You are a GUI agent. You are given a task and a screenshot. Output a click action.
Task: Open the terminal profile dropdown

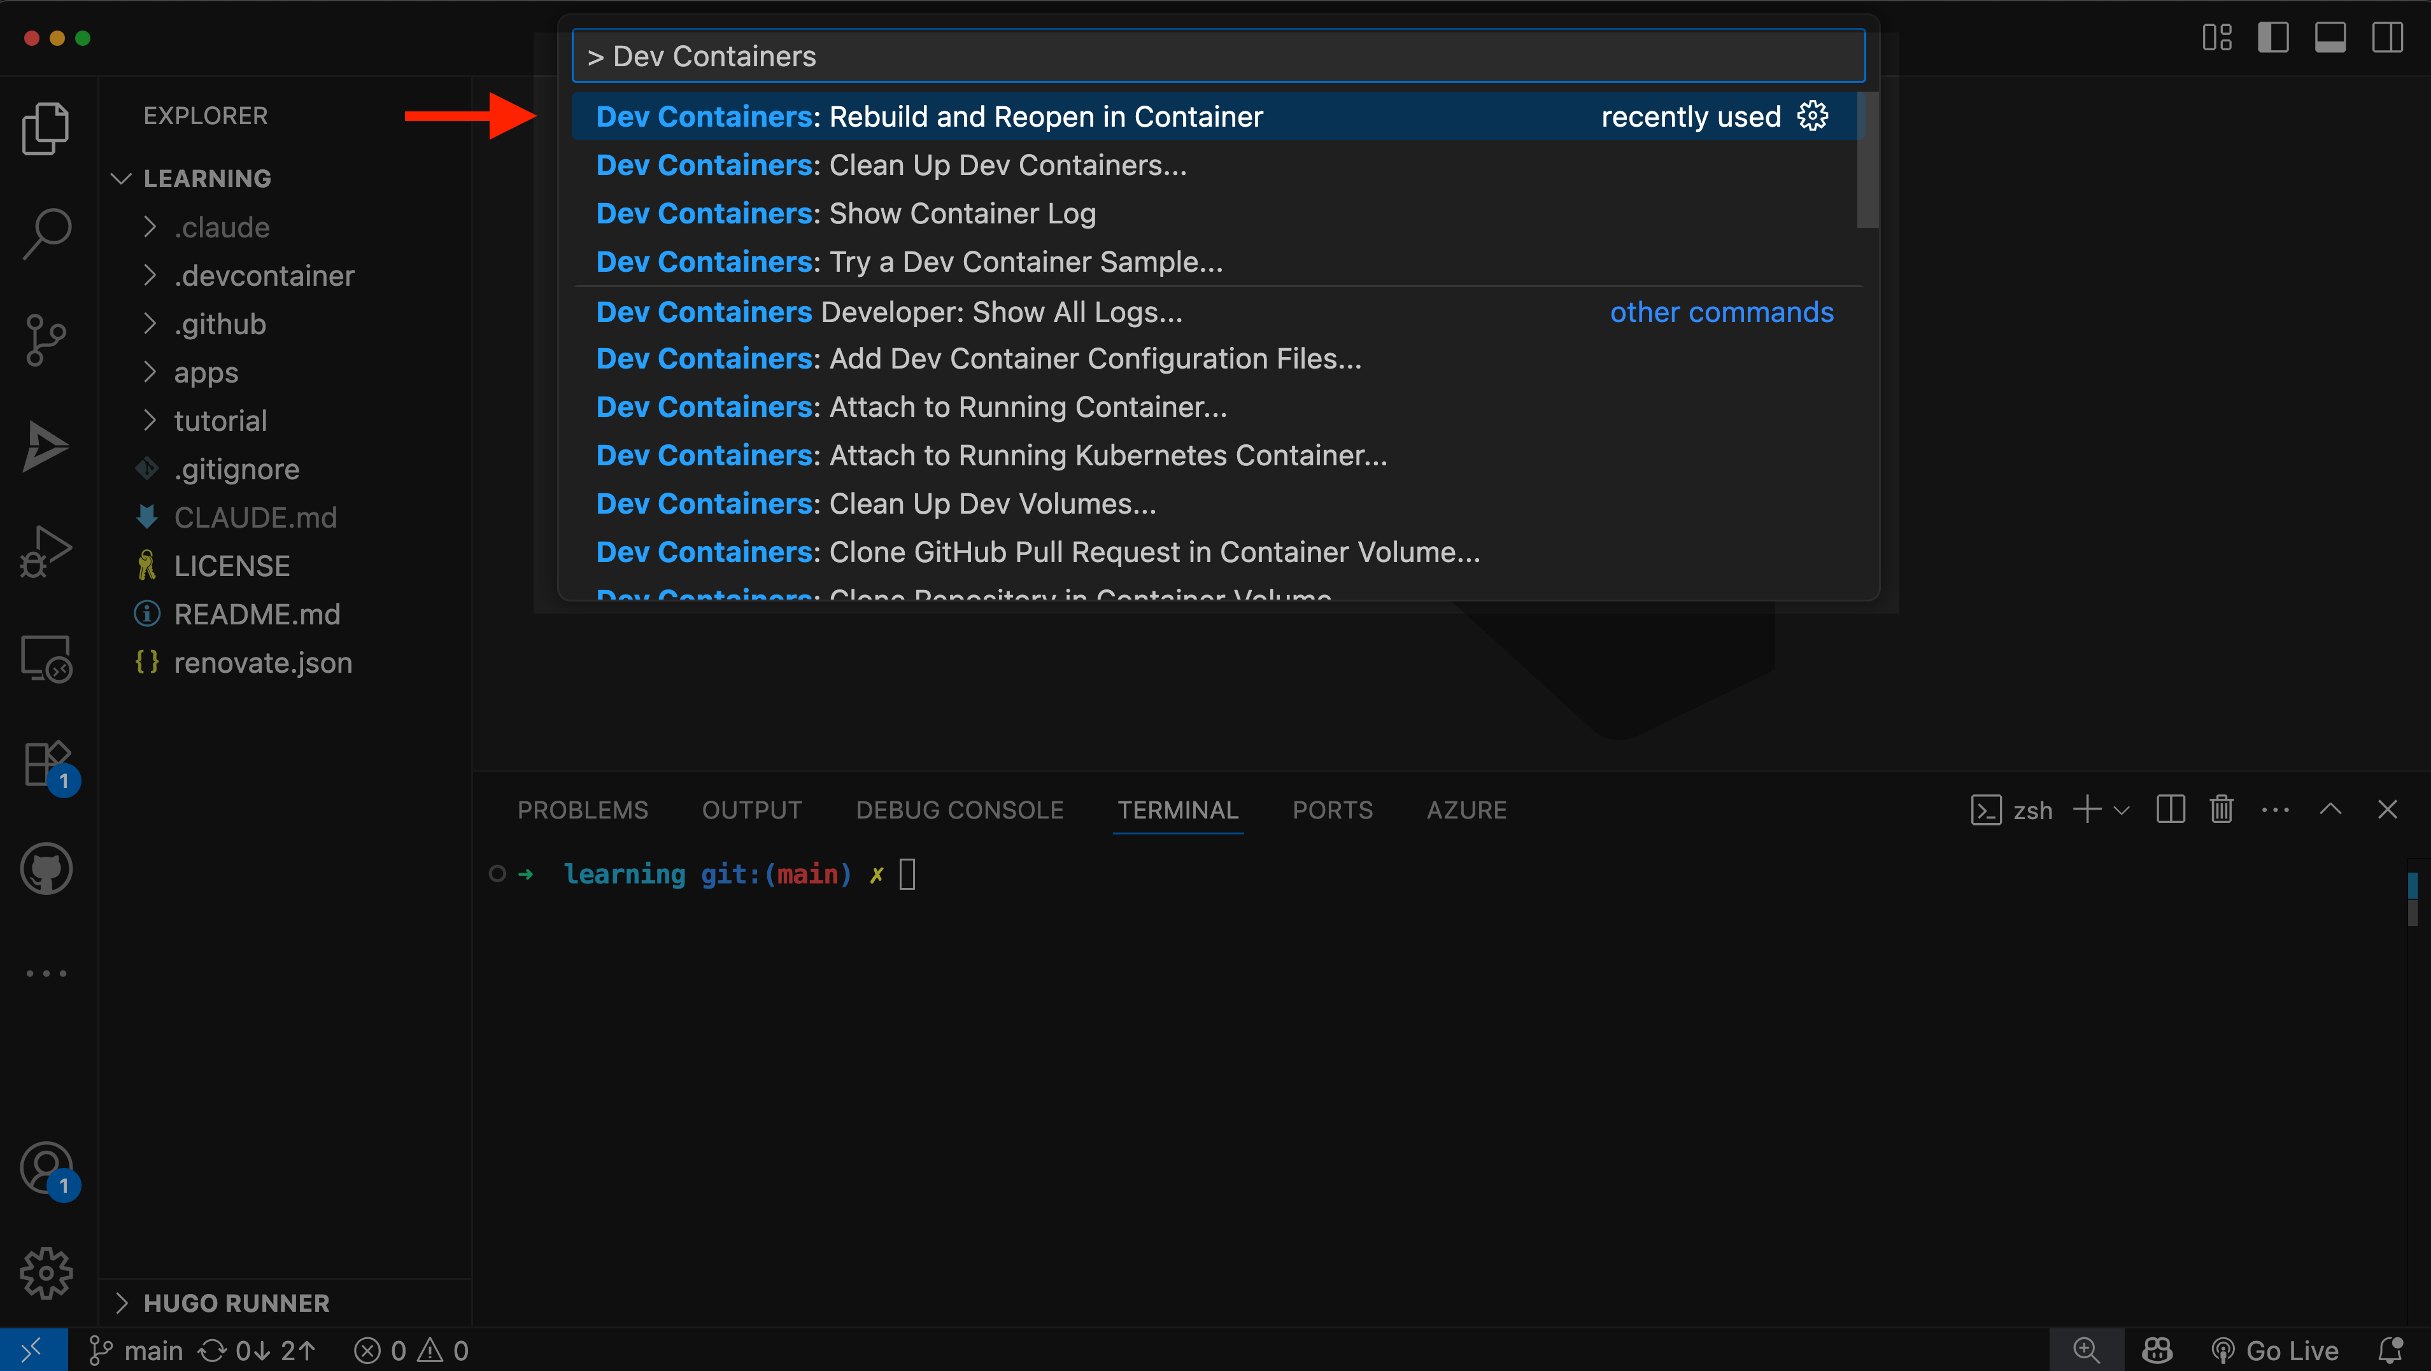(2122, 810)
